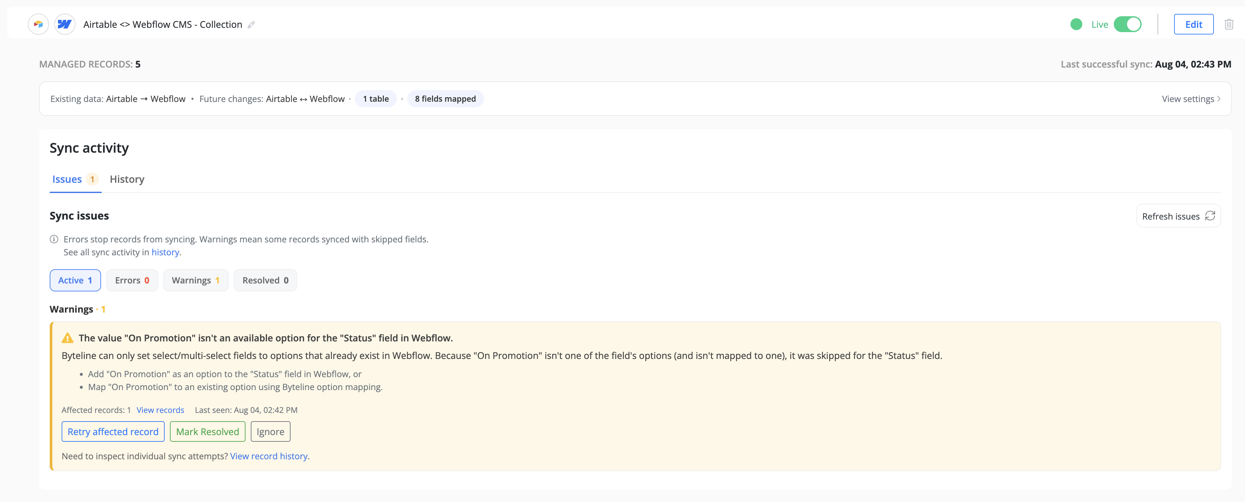This screenshot has width=1245, height=502.
Task: Click Retry affected record button
Action: pos(113,431)
